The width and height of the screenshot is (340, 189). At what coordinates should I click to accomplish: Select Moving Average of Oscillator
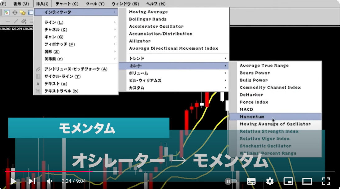(275, 124)
